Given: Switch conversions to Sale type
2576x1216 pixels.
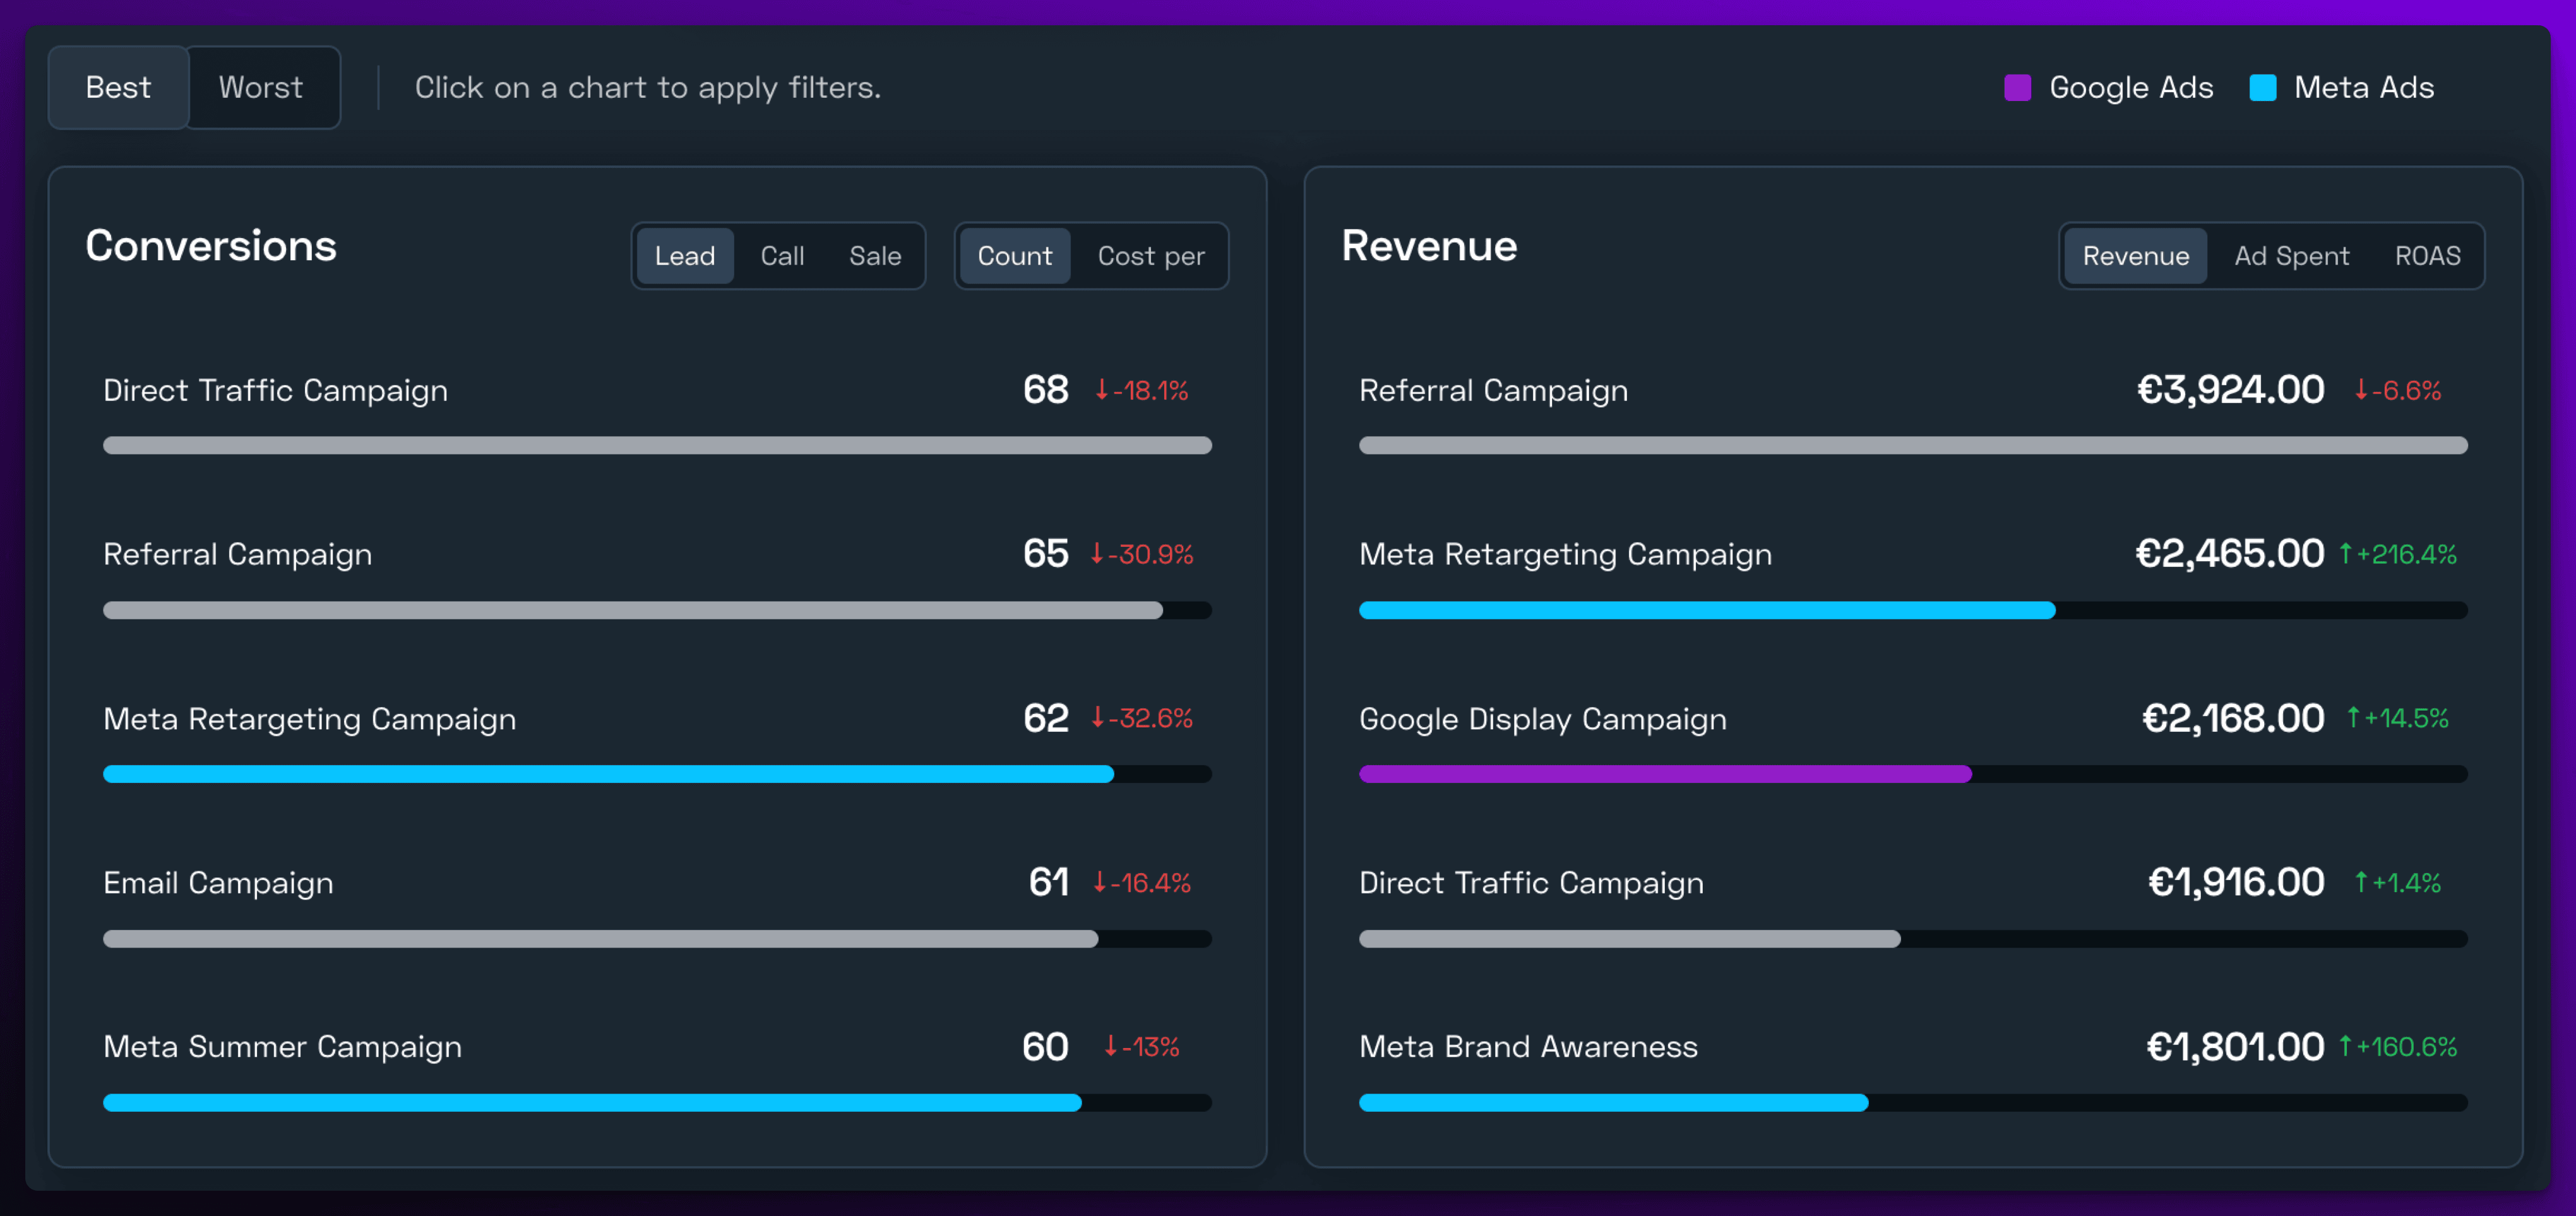Looking at the screenshot, I should point(874,256).
